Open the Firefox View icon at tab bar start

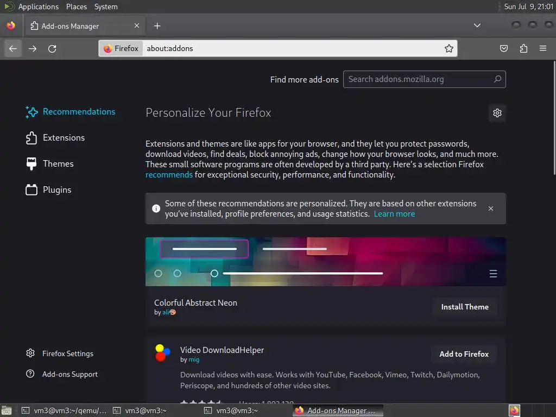coord(11,26)
